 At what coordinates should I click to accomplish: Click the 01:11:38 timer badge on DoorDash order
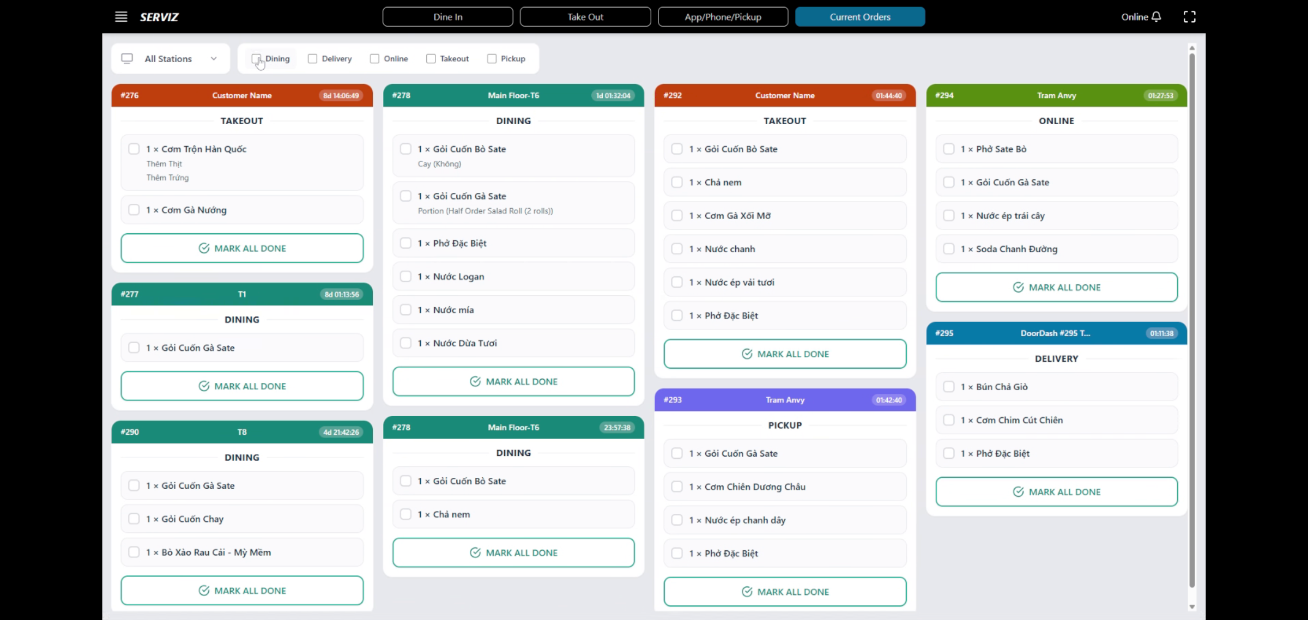pyautogui.click(x=1161, y=333)
